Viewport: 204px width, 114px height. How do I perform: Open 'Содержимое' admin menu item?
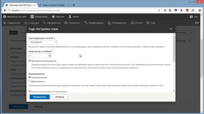(x=12, y=23)
